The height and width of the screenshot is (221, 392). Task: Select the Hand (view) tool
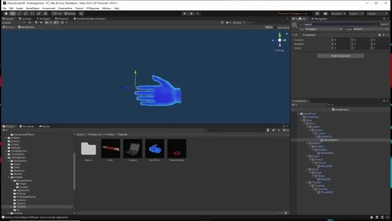tap(6, 14)
